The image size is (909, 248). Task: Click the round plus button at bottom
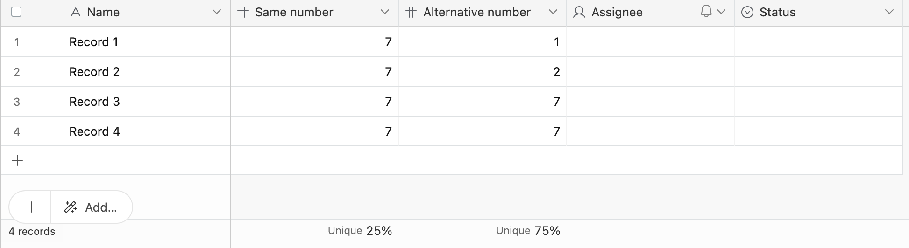[x=32, y=207]
